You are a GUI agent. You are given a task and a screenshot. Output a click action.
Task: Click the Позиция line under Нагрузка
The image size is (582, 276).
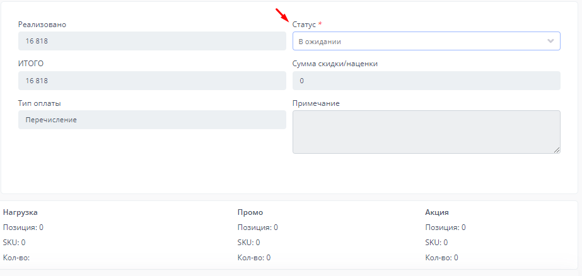[23, 227]
